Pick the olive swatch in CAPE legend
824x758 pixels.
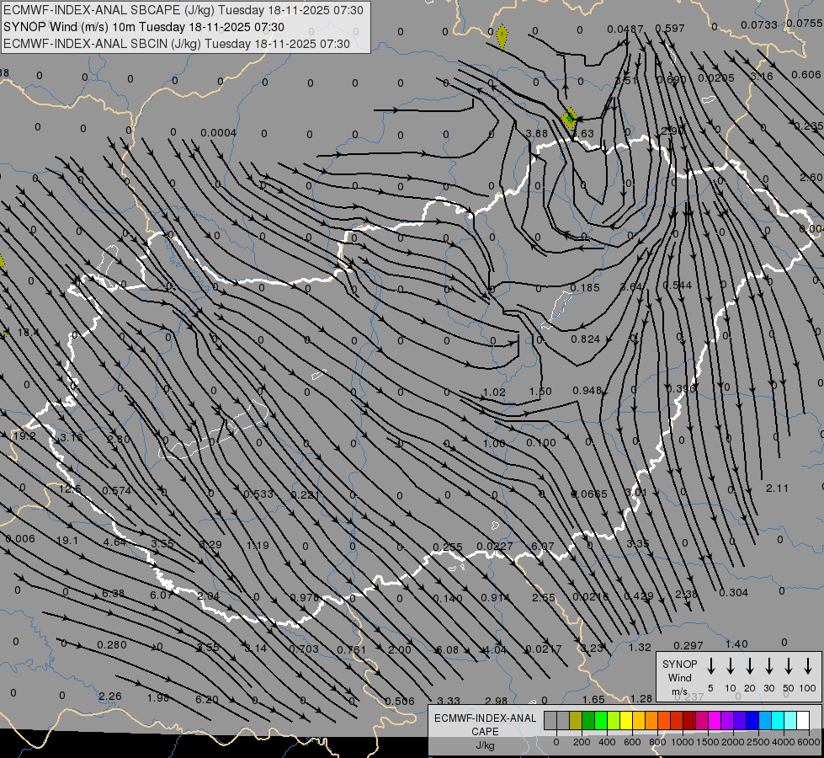[x=576, y=721]
